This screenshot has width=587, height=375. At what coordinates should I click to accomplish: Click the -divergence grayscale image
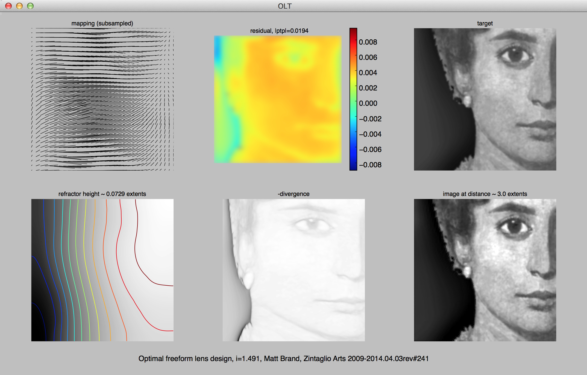click(x=293, y=270)
